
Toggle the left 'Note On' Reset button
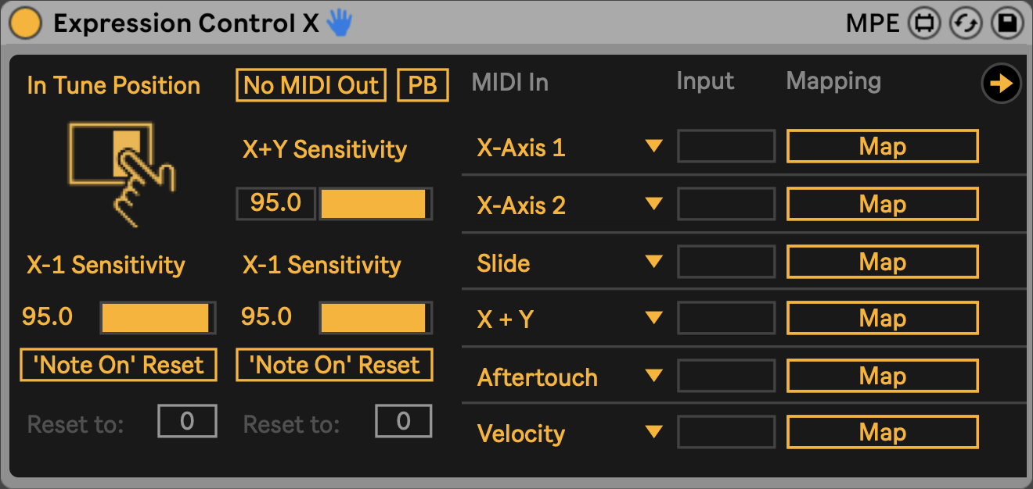[x=118, y=365]
